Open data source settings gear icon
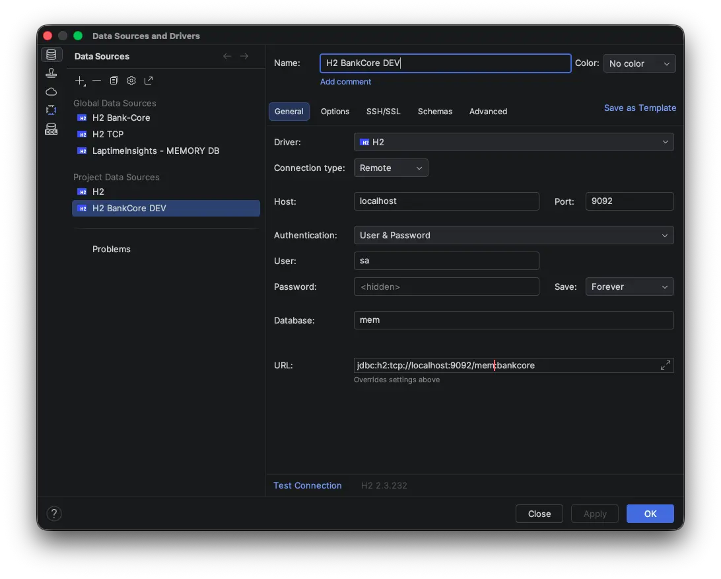 coord(131,81)
